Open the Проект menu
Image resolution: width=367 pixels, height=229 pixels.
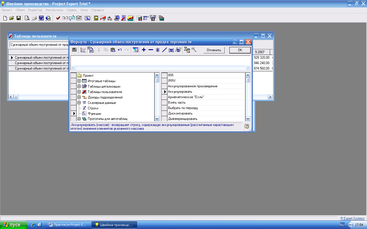(7, 10)
